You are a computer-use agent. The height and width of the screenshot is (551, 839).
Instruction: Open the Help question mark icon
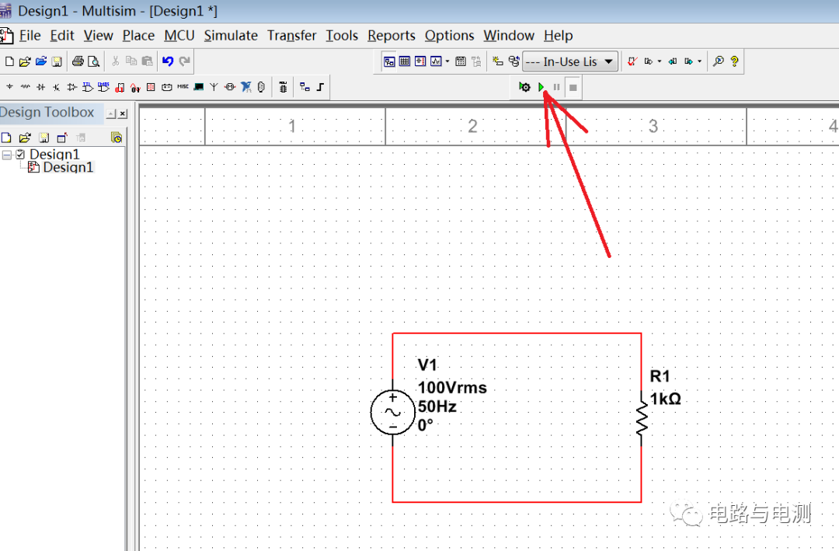pos(735,61)
